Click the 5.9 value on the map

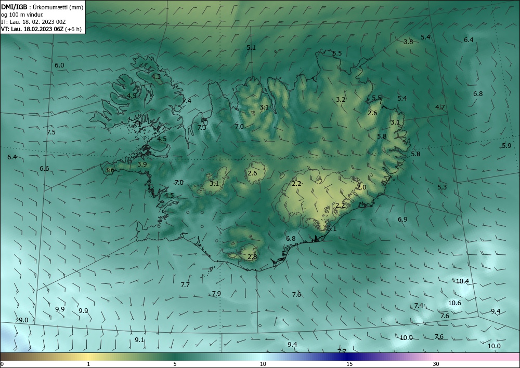click(506, 146)
